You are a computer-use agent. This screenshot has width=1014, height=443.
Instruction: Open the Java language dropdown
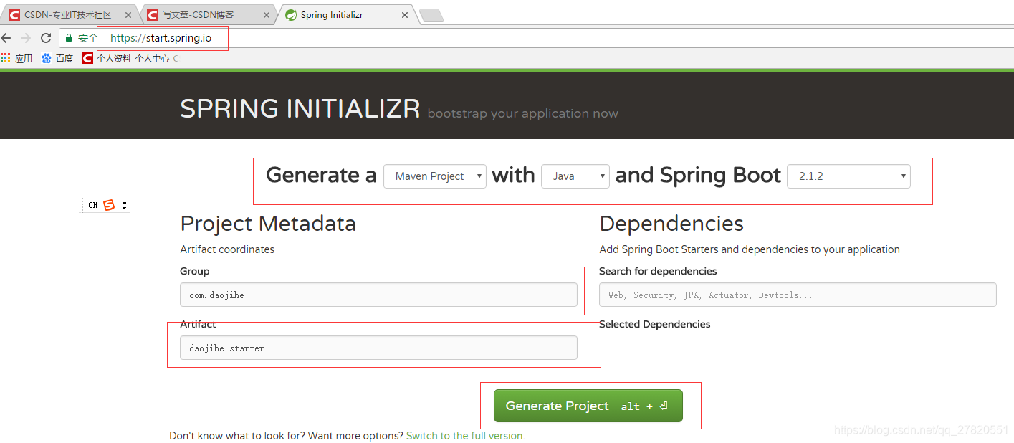coord(575,176)
